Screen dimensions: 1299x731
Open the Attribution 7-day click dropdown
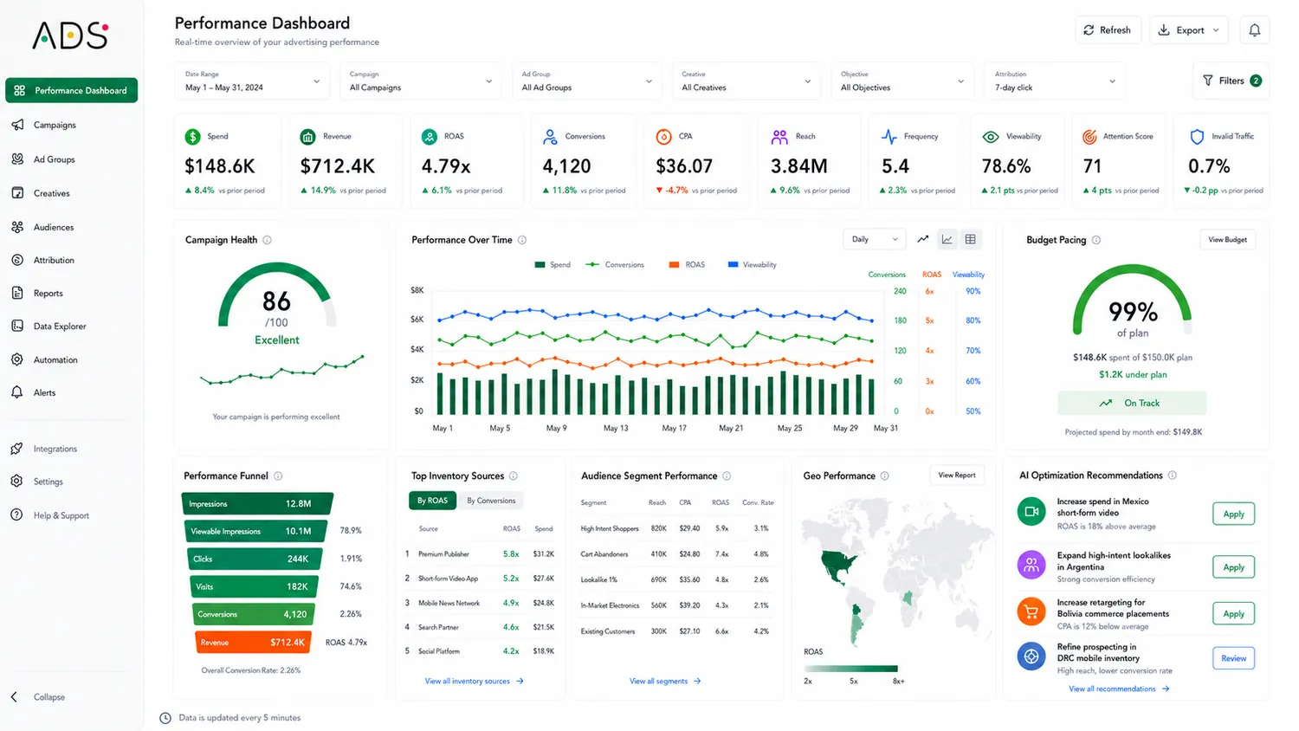pos(1055,81)
